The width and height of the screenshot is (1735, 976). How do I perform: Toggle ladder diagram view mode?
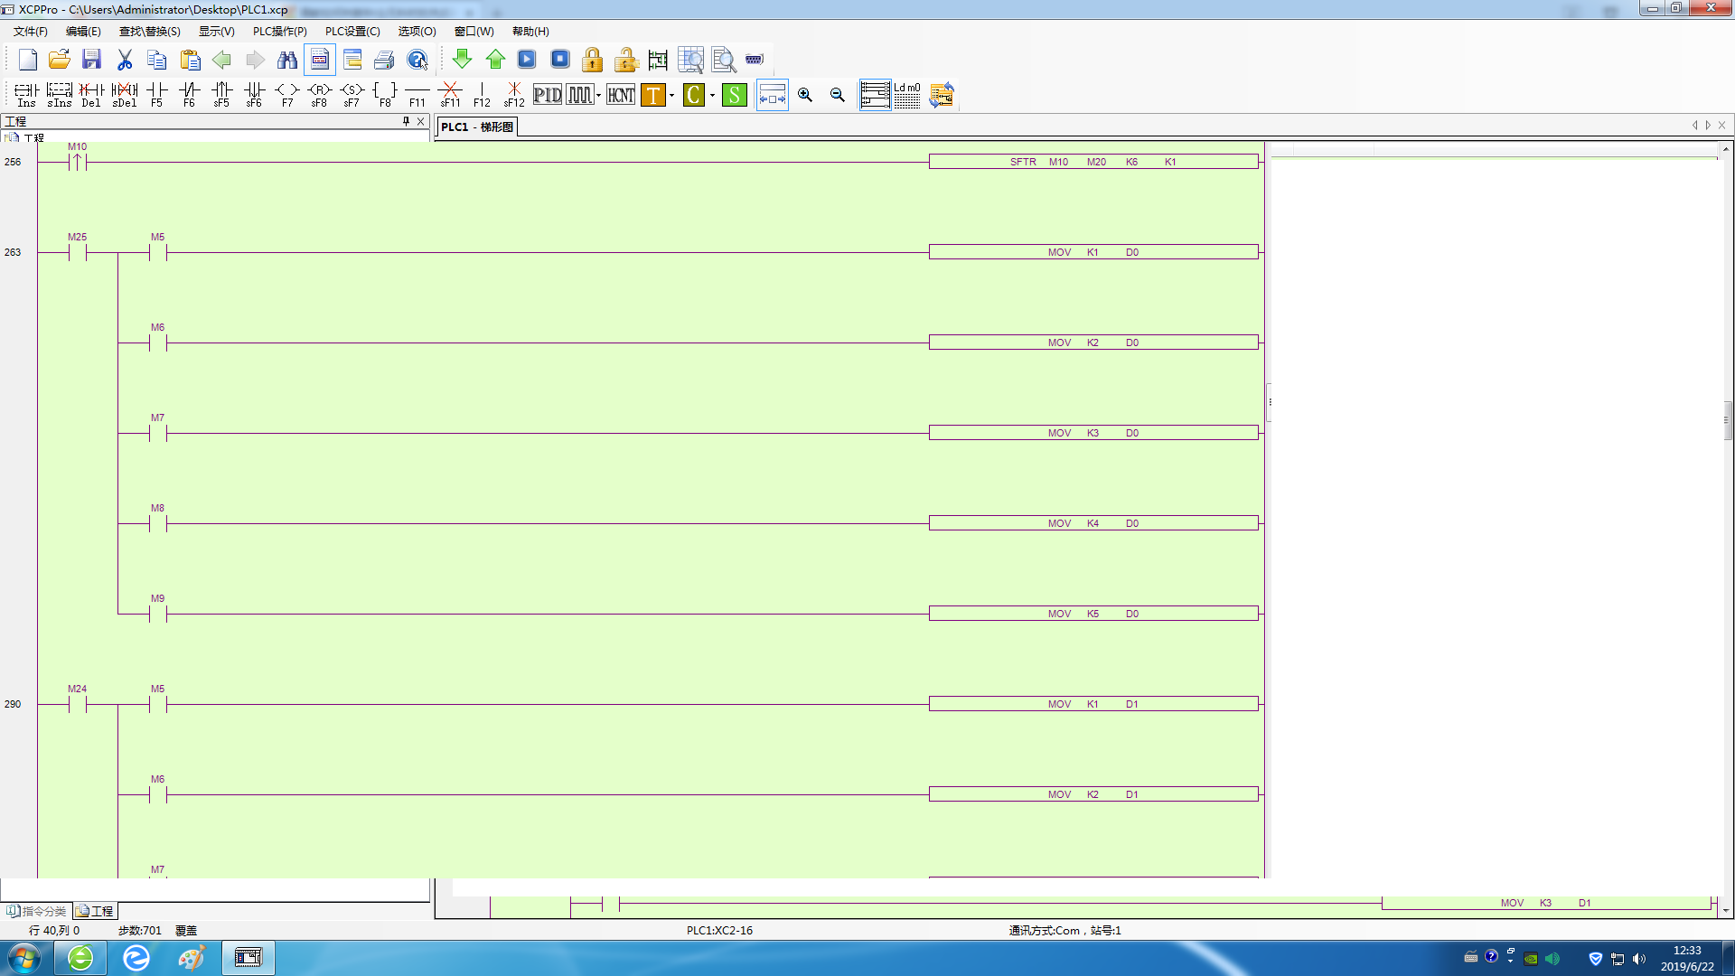point(875,95)
